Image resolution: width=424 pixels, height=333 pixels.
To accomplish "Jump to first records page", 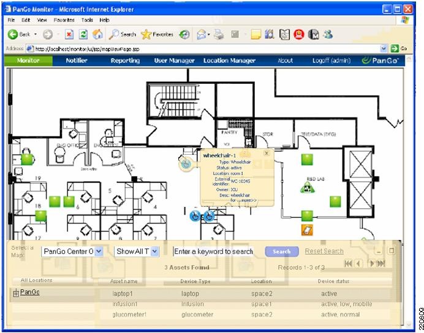I will [x=348, y=263].
